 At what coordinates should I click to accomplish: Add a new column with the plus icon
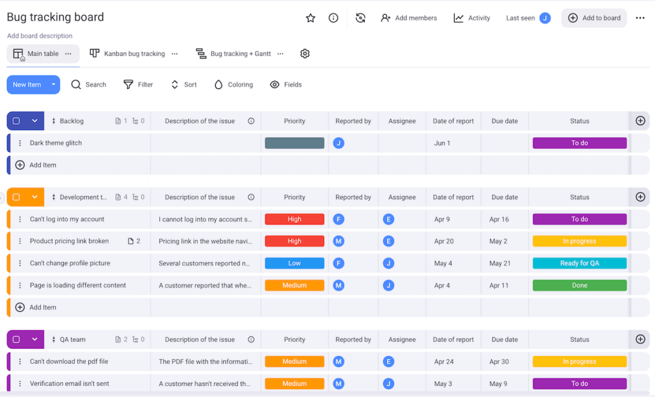[640, 120]
